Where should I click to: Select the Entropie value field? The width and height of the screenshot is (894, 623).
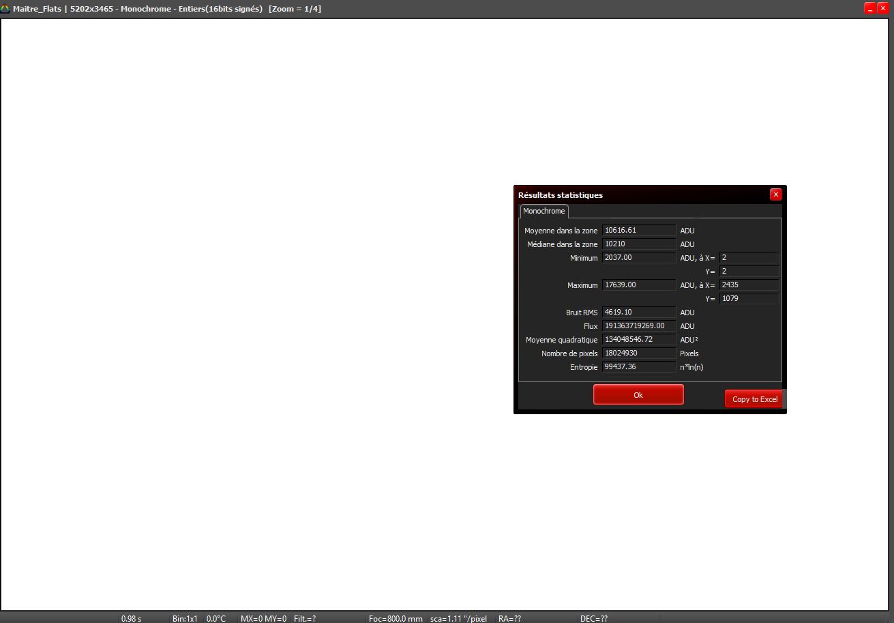pyautogui.click(x=638, y=367)
